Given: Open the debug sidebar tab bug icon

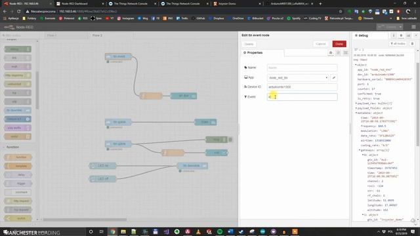Looking at the screenshot, I should (x=401, y=35).
